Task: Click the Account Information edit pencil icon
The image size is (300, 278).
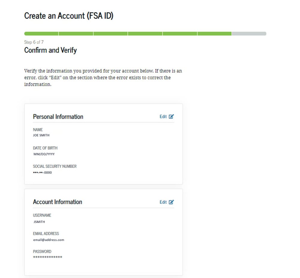Action: (171, 202)
